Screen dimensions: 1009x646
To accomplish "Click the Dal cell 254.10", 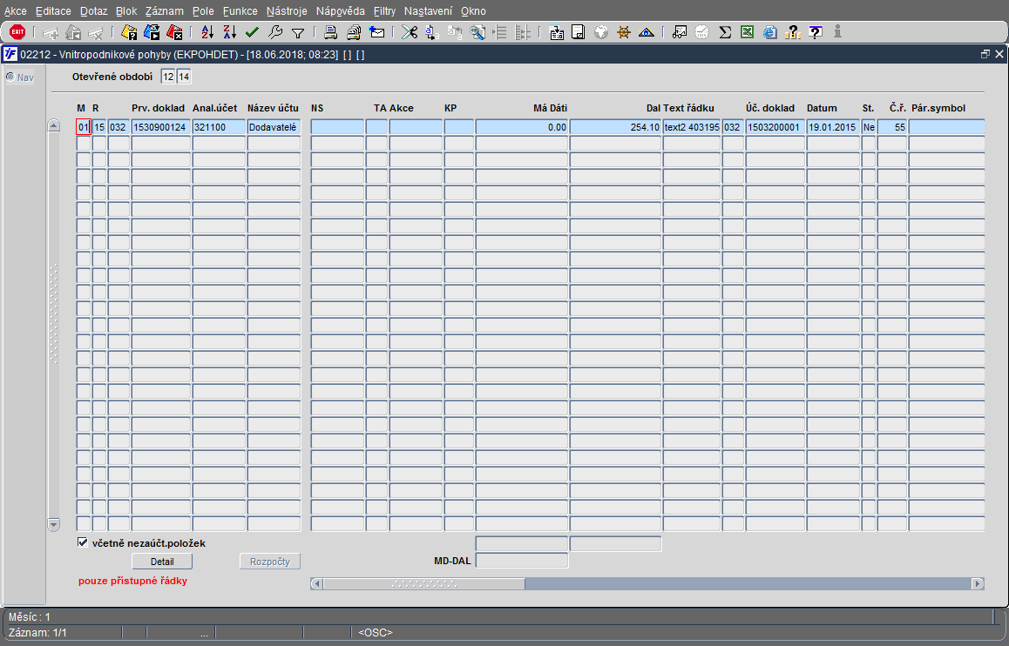I will (615, 127).
